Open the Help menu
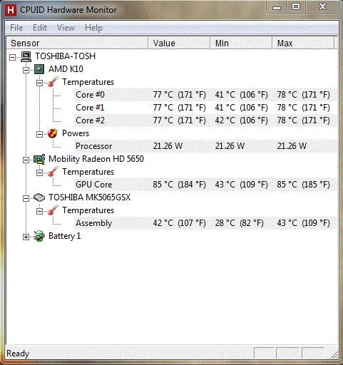 [x=93, y=28]
